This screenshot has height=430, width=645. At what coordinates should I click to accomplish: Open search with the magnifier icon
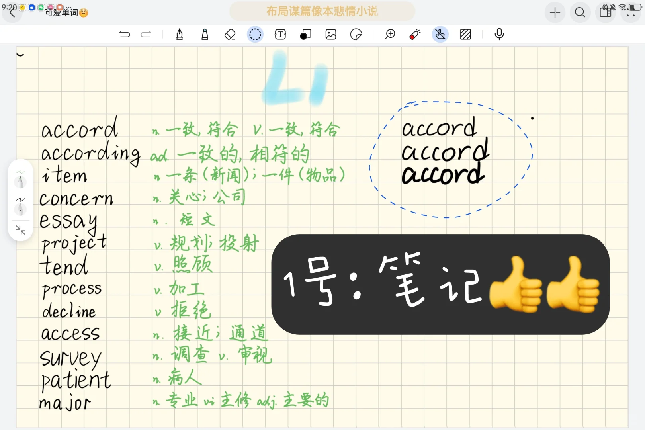pyautogui.click(x=580, y=13)
